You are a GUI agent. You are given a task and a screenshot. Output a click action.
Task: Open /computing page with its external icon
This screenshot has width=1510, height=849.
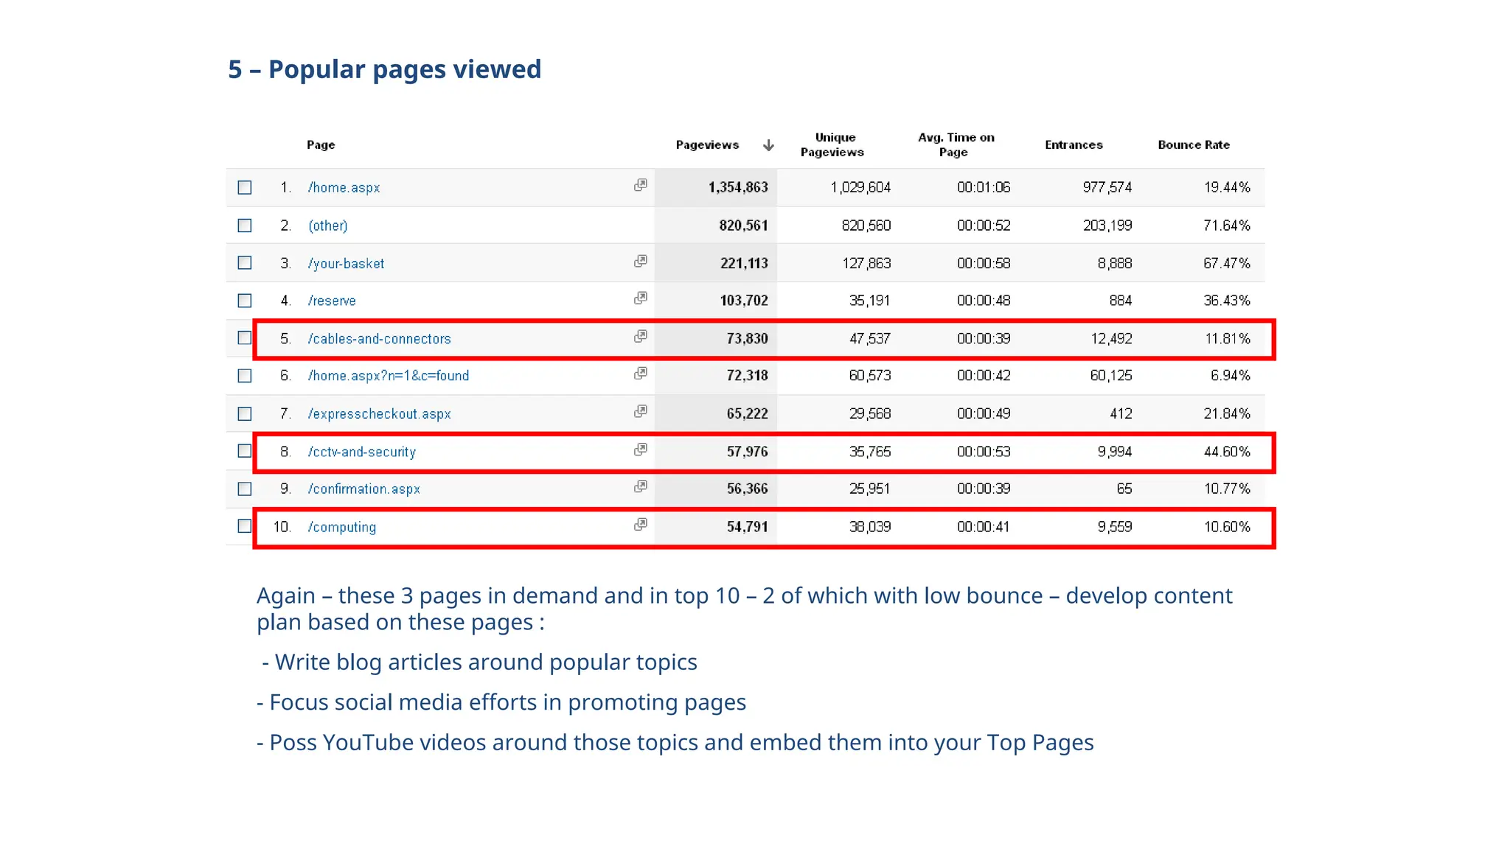click(x=641, y=524)
